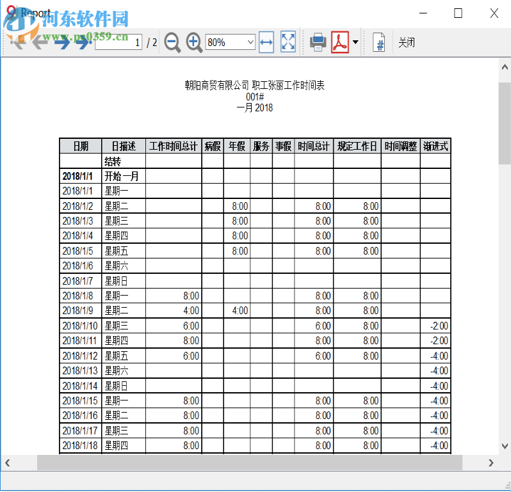Image resolution: width=511 pixels, height=492 pixels.
Task: Open the page number settings icon
Action: coord(378,42)
